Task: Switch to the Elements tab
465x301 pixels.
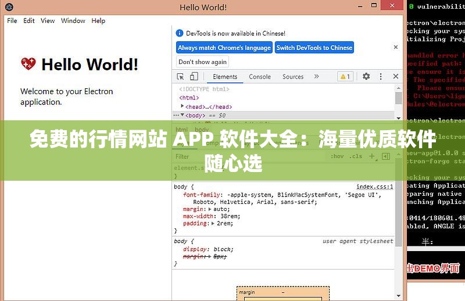Action: tap(225, 77)
